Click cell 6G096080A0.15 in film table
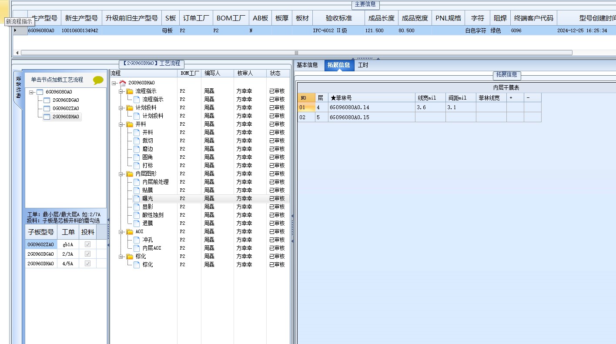 tap(372, 117)
